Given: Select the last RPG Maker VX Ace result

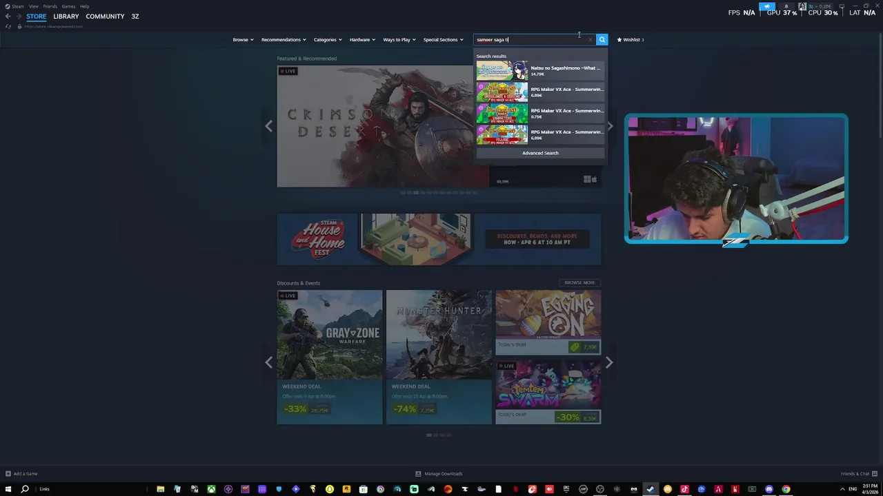Looking at the screenshot, I should pos(540,134).
